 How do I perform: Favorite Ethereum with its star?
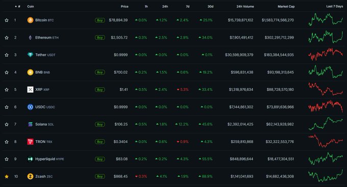click(x=7, y=37)
